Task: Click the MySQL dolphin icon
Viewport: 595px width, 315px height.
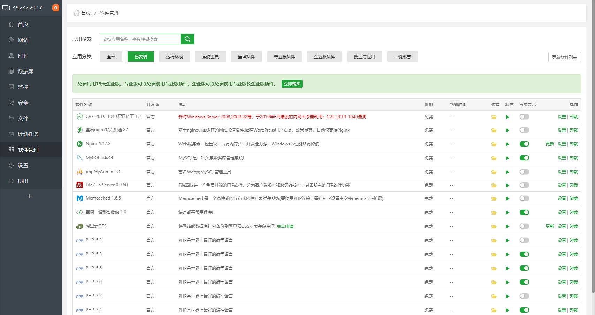Action: point(79,158)
